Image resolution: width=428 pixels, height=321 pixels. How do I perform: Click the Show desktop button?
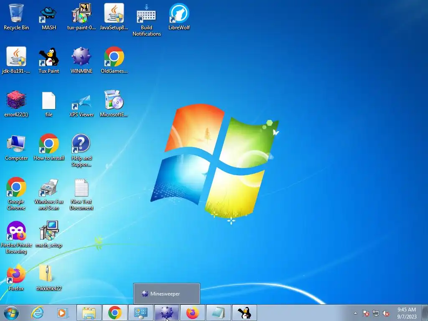(x=425, y=313)
